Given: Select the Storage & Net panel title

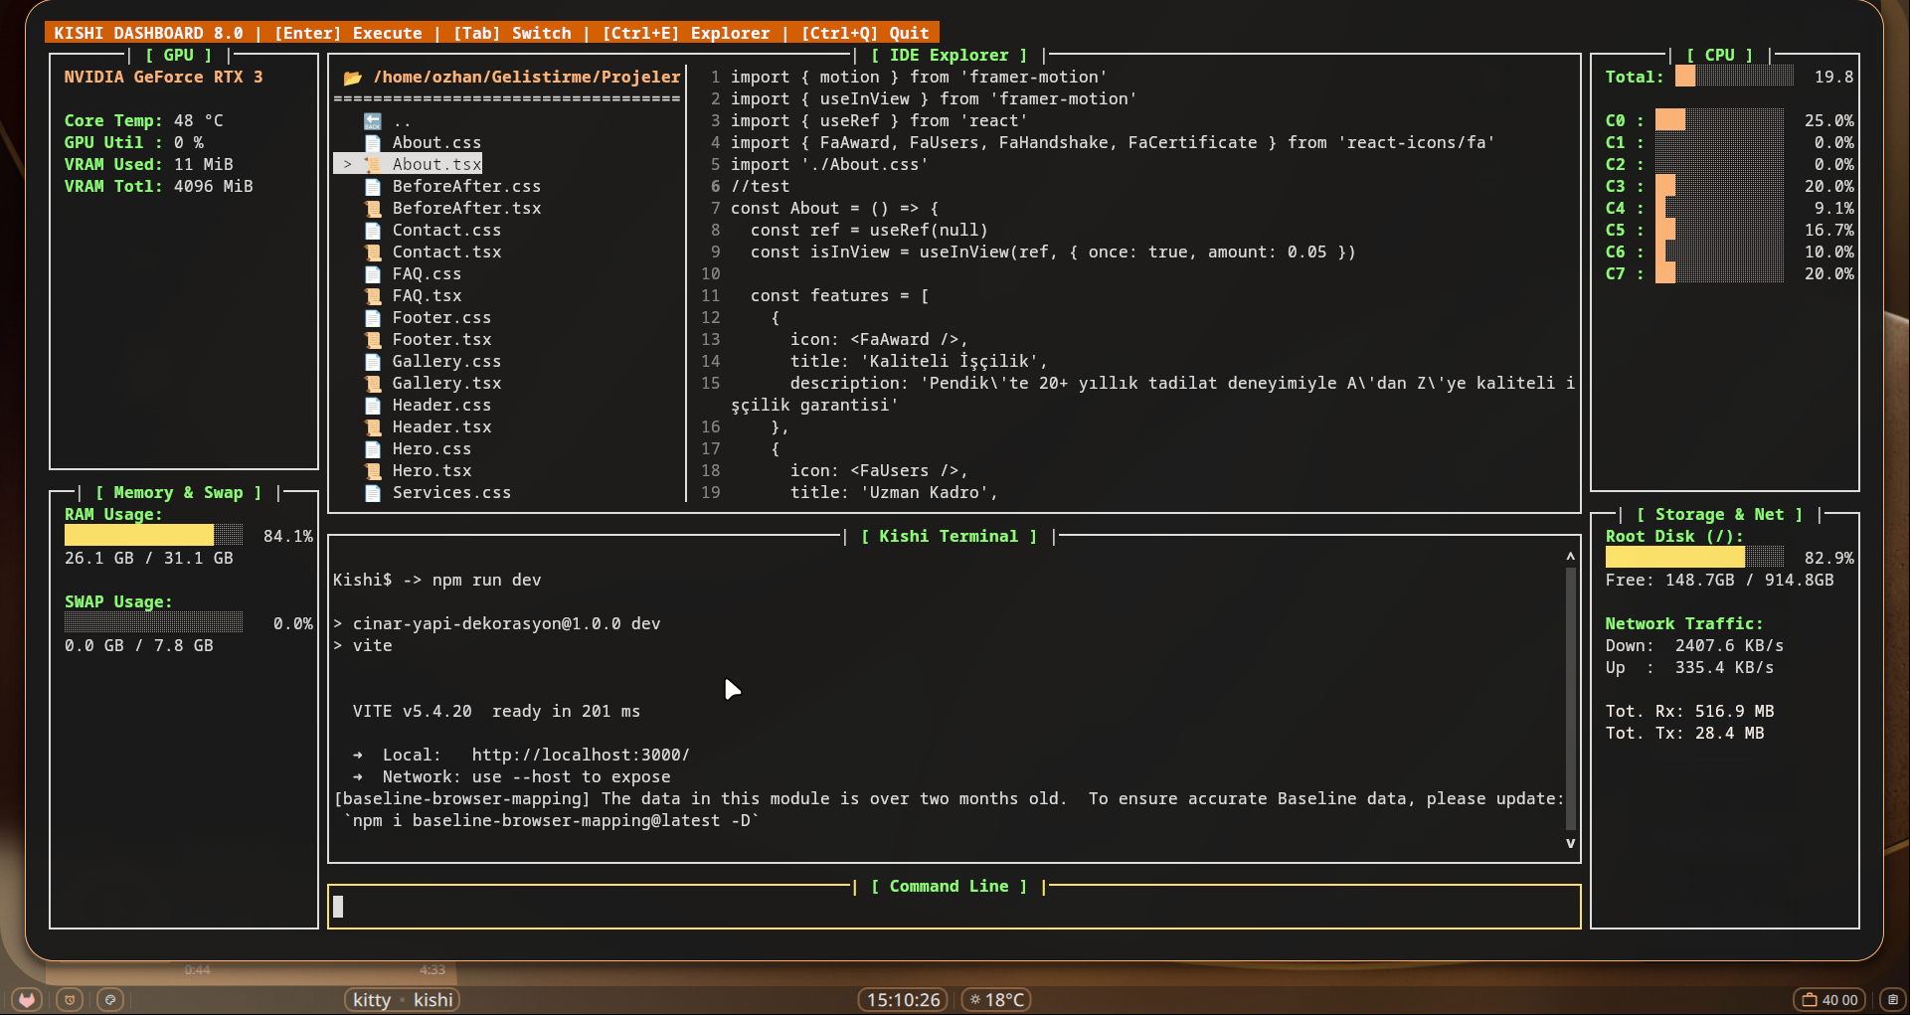Looking at the screenshot, I should tap(1720, 515).
